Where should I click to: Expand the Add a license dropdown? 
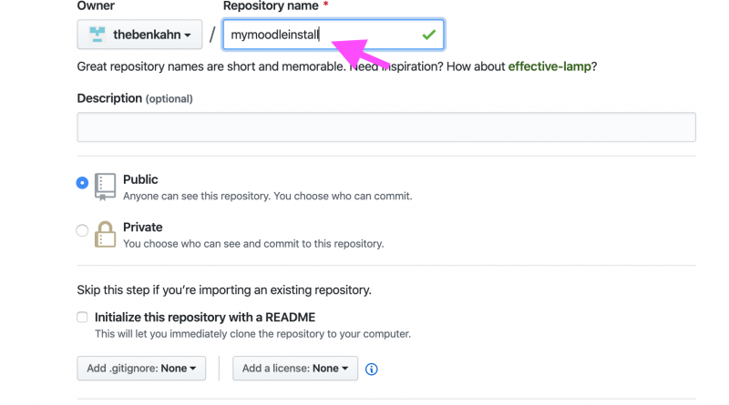295,369
